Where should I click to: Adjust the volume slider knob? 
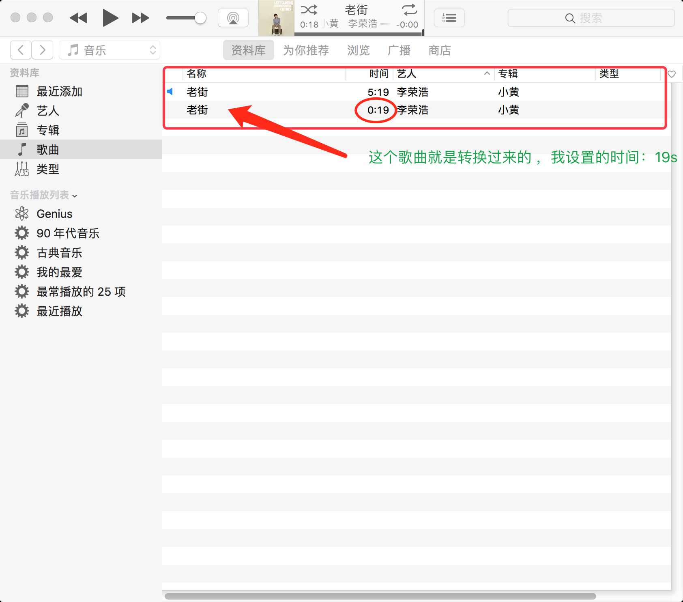click(200, 18)
